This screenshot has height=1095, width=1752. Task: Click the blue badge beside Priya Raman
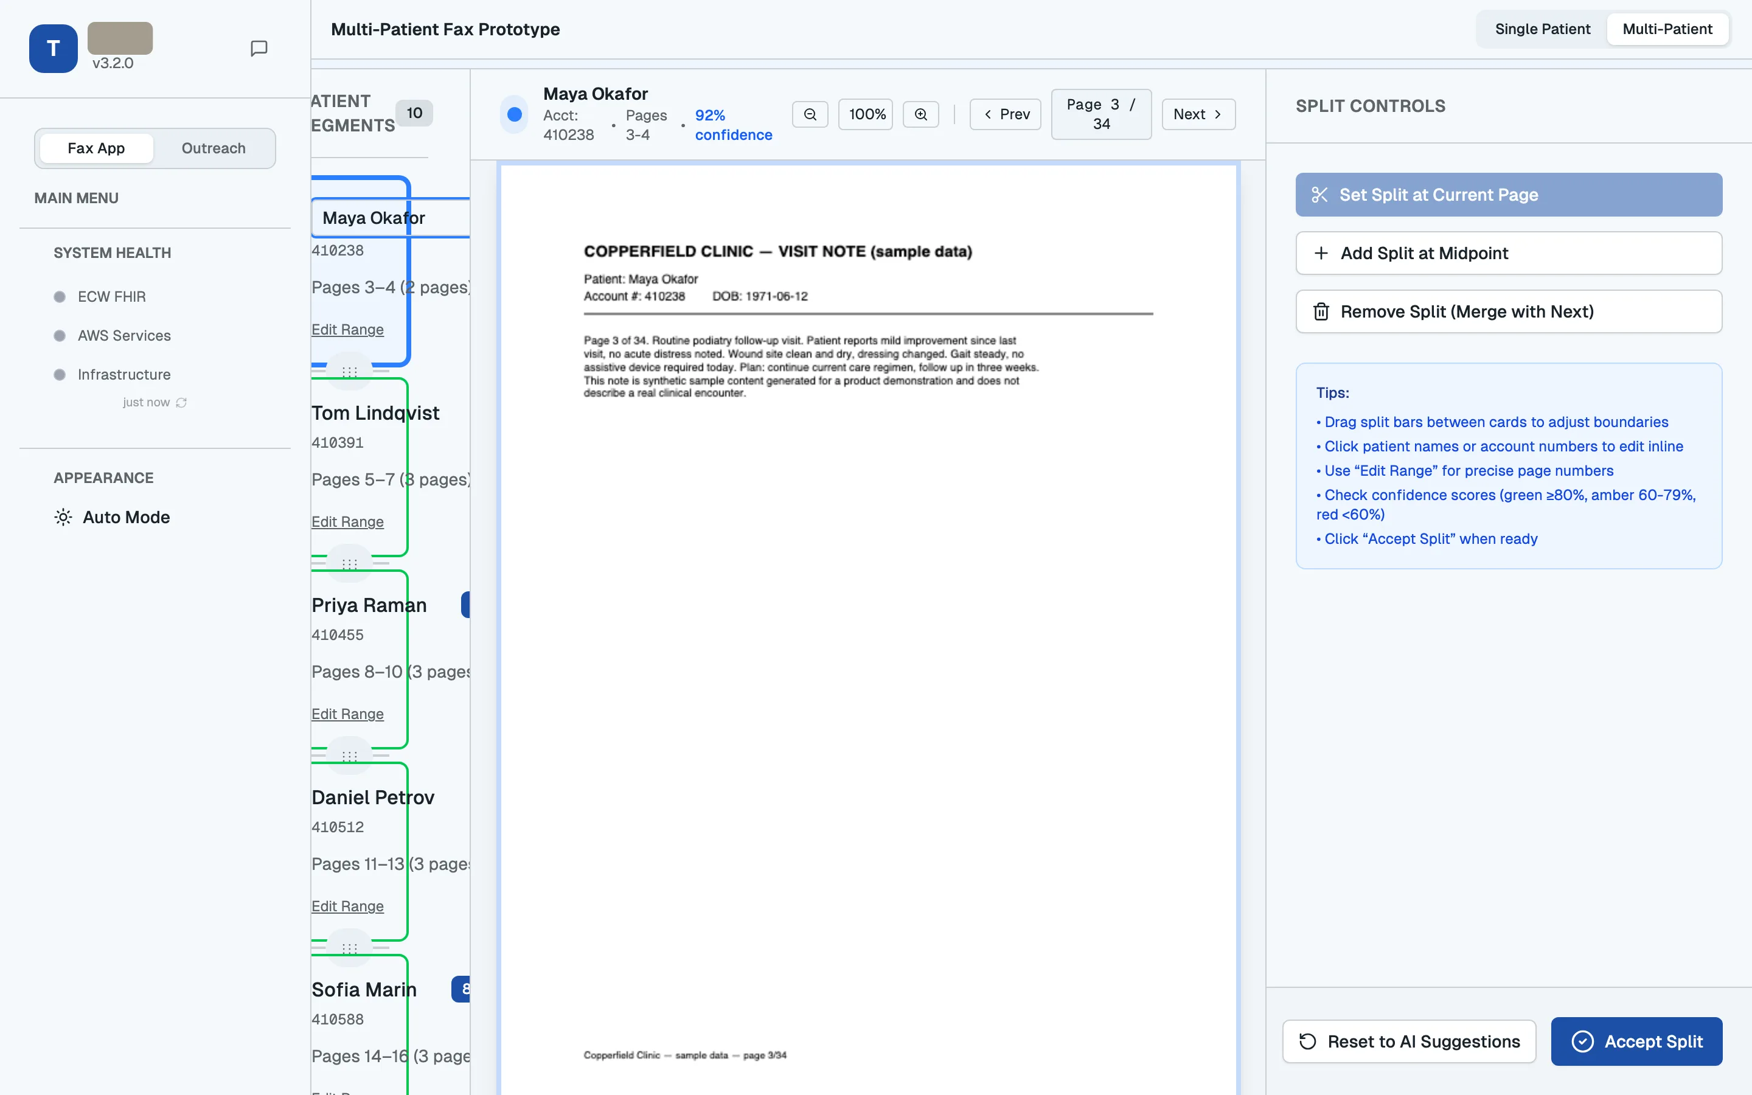(465, 605)
